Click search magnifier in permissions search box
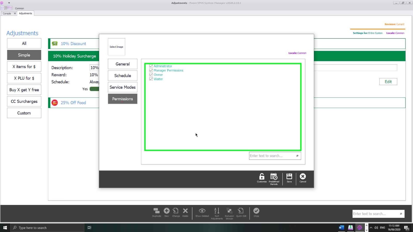This screenshot has height=232, width=413. [297, 156]
